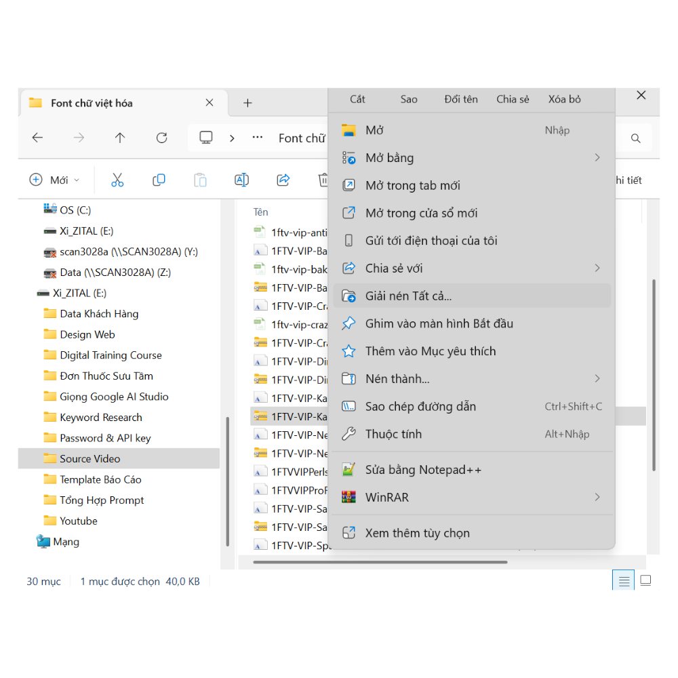Click the Back arrow navigation icon
678x678 pixels.
[37, 138]
